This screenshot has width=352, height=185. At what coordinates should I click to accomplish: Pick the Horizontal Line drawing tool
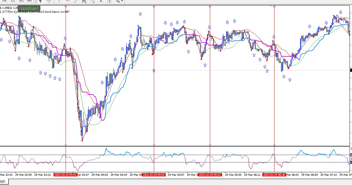pyautogui.click(x=67, y=1)
